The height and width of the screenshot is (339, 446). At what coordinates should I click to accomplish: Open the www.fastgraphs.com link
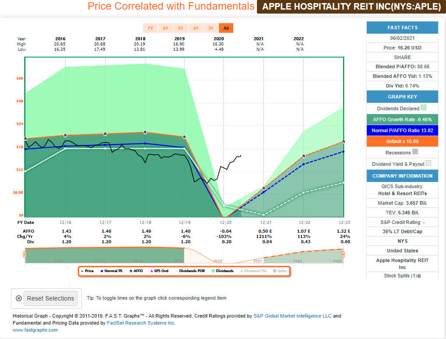pyautogui.click(x=35, y=330)
